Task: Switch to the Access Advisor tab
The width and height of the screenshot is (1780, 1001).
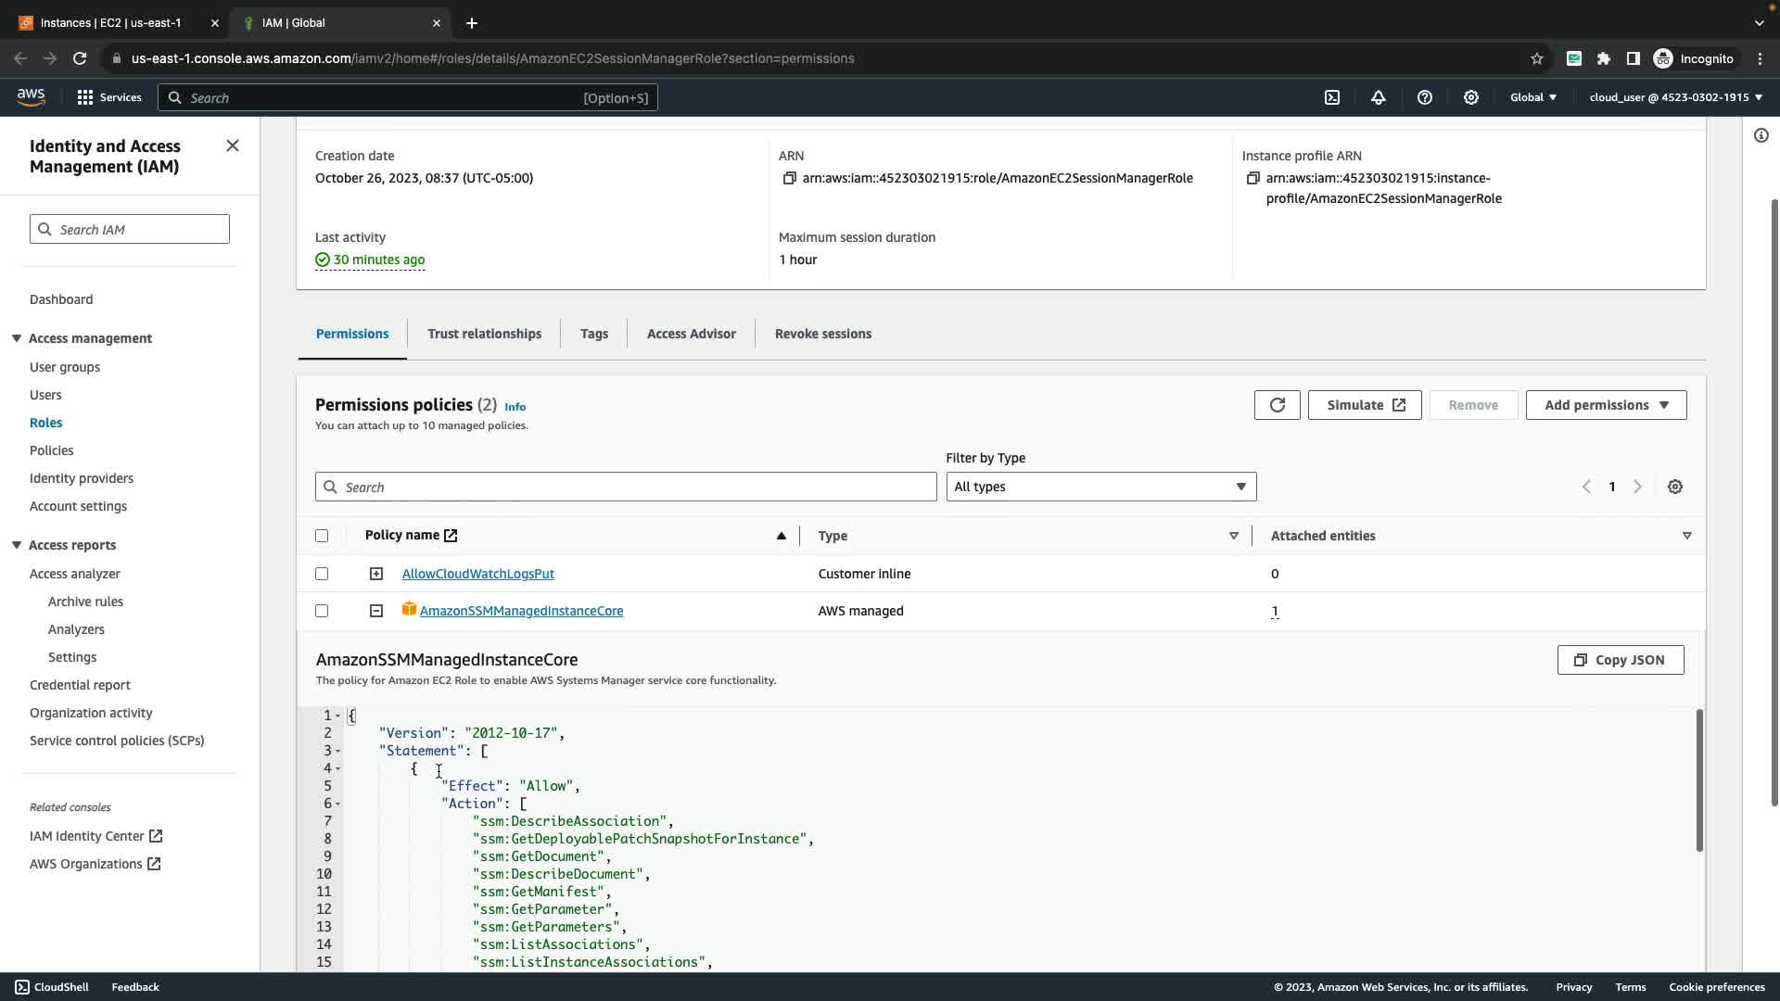Action: point(691,334)
